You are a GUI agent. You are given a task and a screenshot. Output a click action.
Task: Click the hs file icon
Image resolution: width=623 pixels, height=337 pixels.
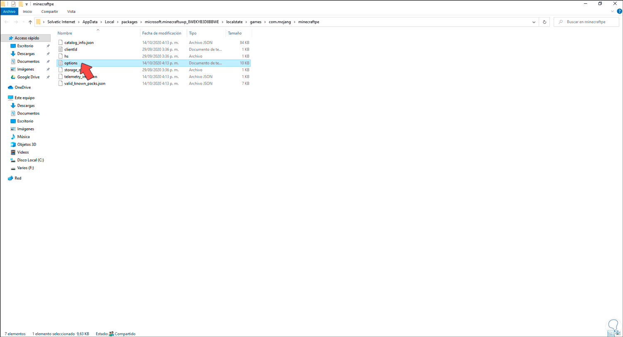point(60,56)
